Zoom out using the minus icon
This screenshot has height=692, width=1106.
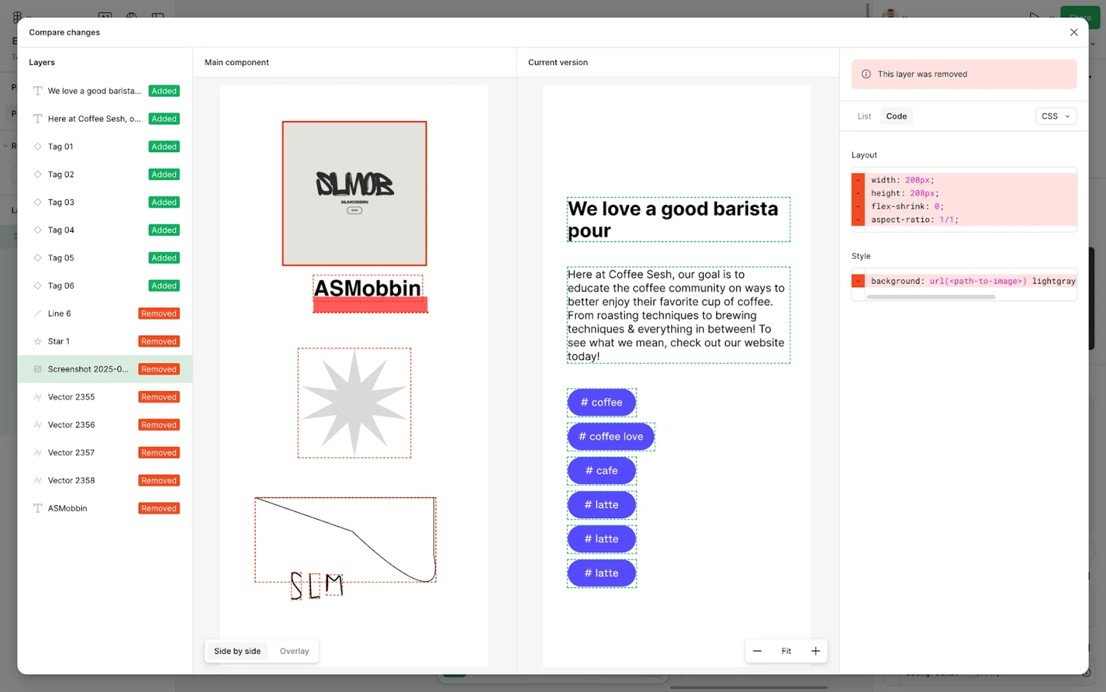[757, 651]
